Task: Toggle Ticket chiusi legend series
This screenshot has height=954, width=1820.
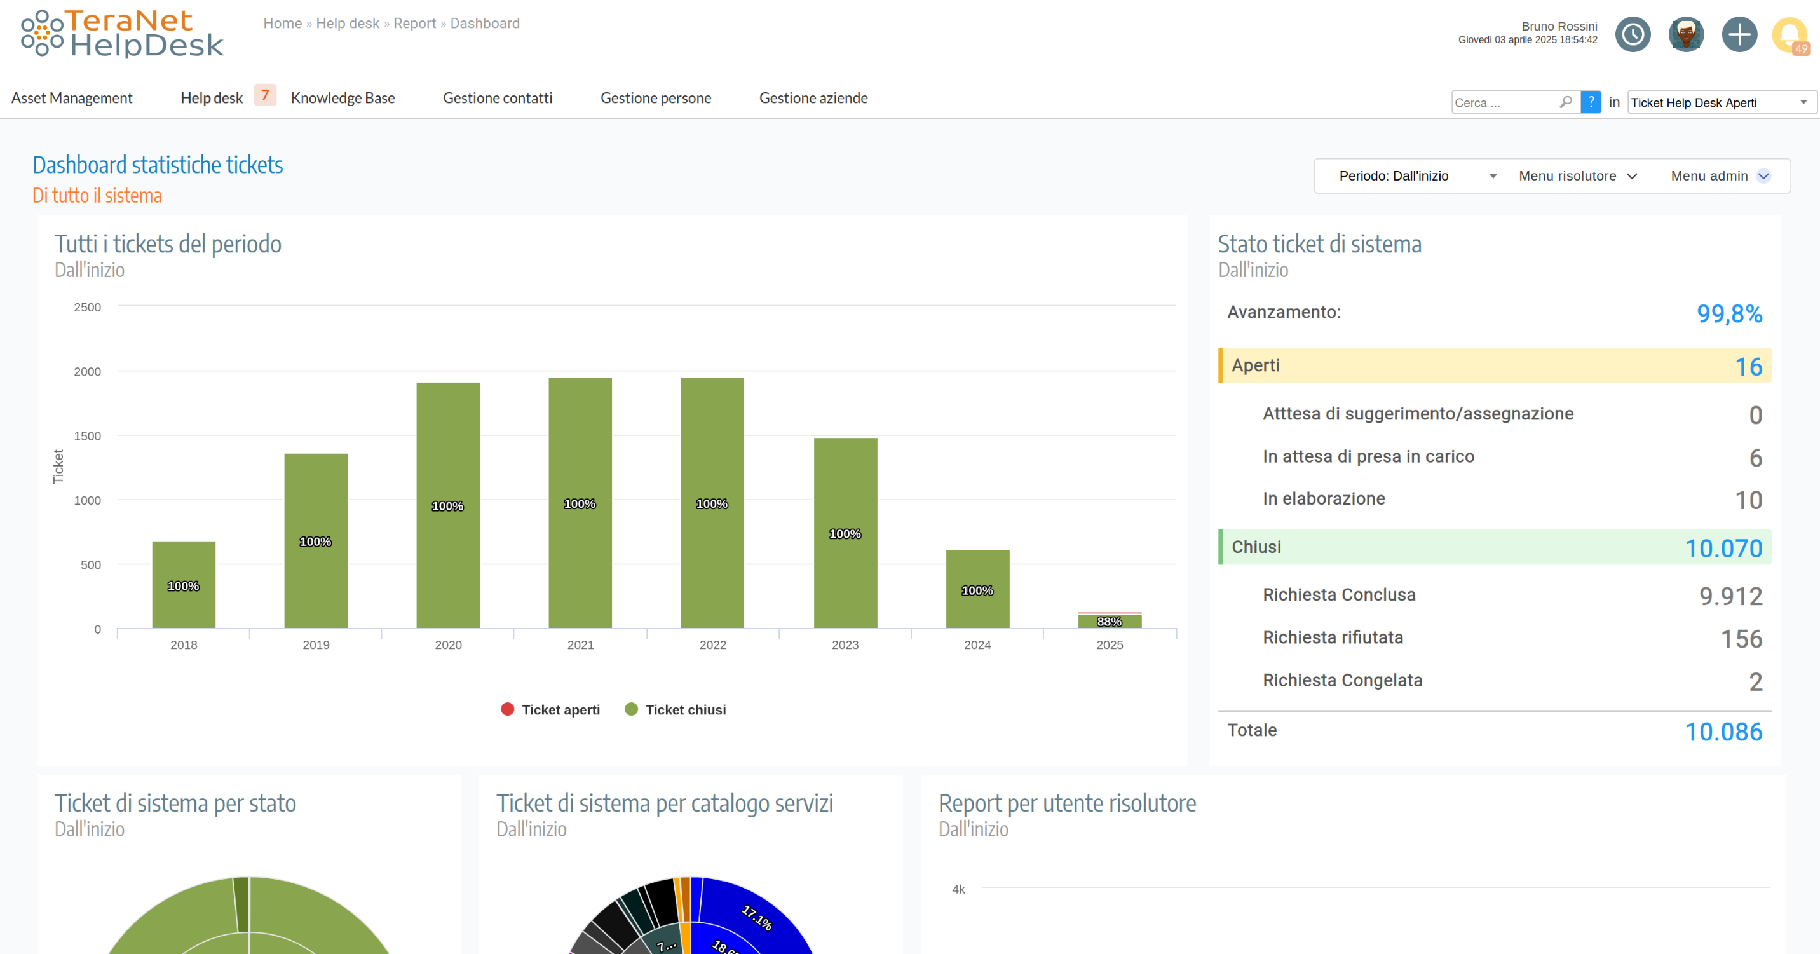Action: point(676,709)
